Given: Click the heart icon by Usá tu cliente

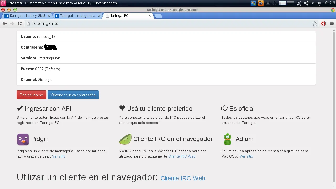Looking at the screenshot, I should tap(122, 108).
